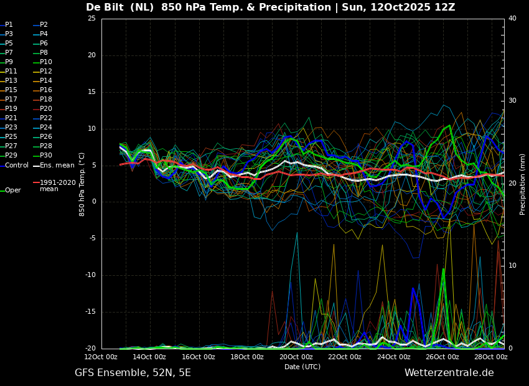Viewport: 529px width, 386px height.
Task: Click the 28Oct 00z date axis label
Action: point(490,357)
